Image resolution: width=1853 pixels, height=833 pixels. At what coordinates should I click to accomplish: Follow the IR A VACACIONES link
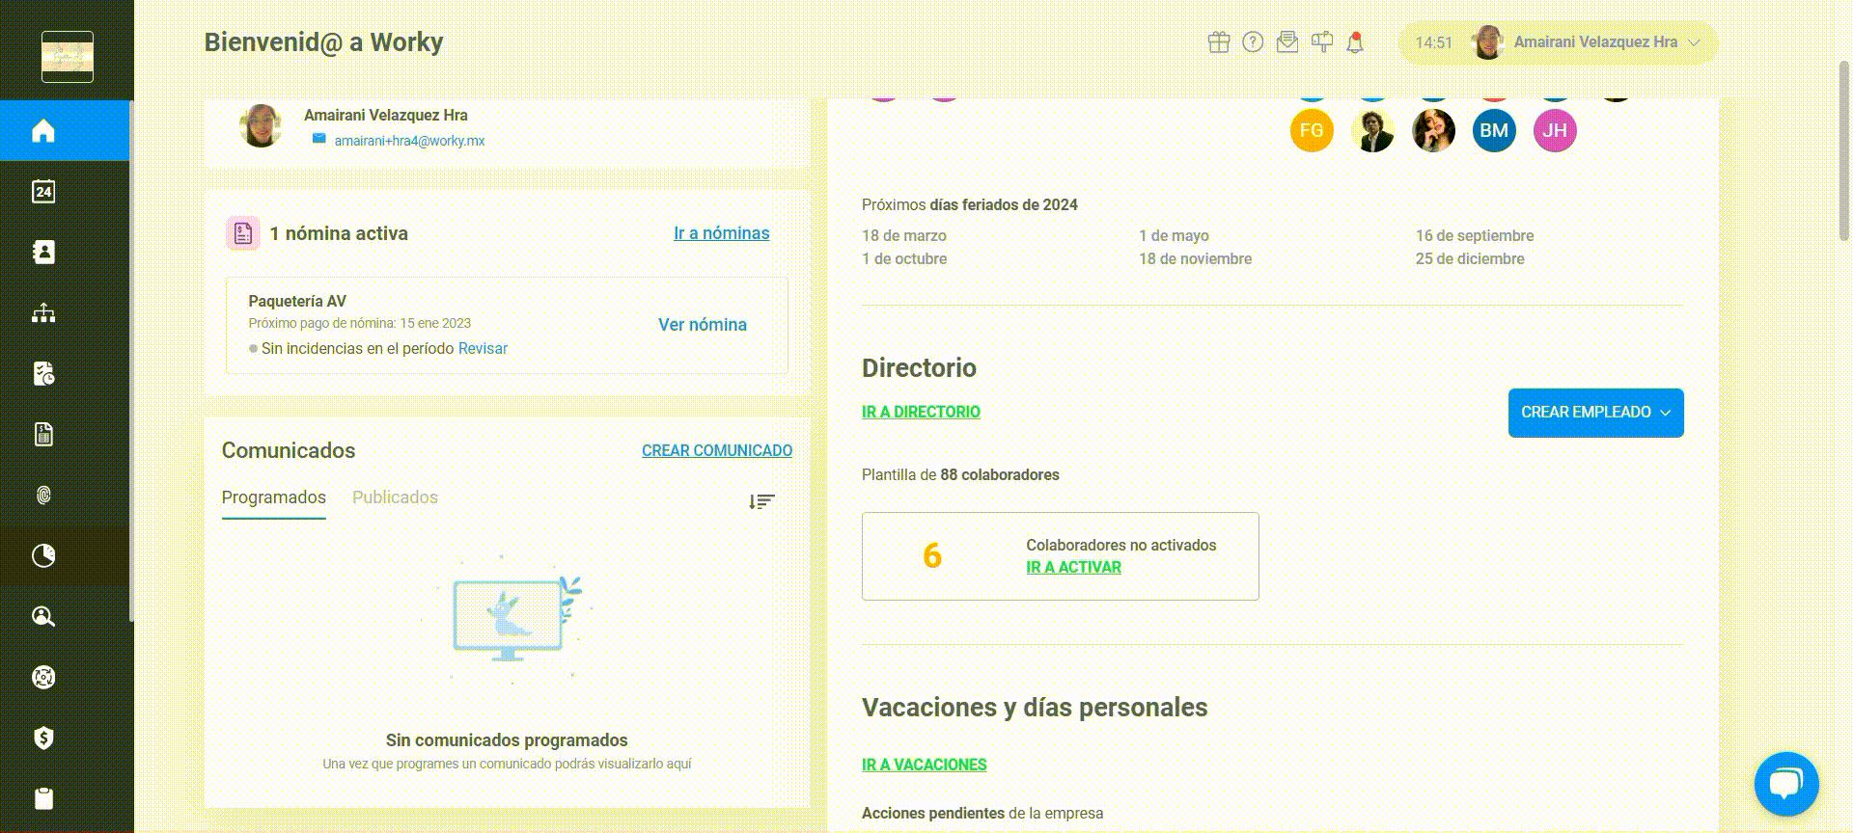point(924,765)
